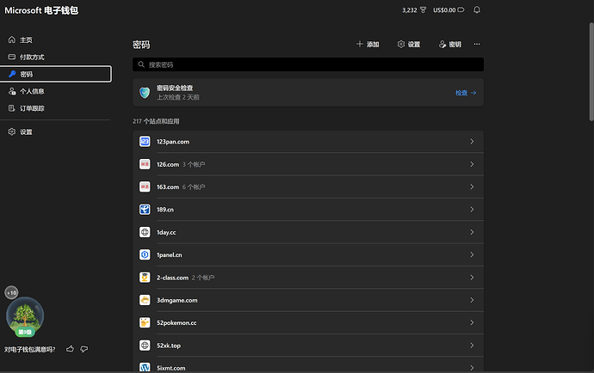594x373 pixels.
Task: Expand the 2-class.com row chevron
Action: (x=472, y=278)
